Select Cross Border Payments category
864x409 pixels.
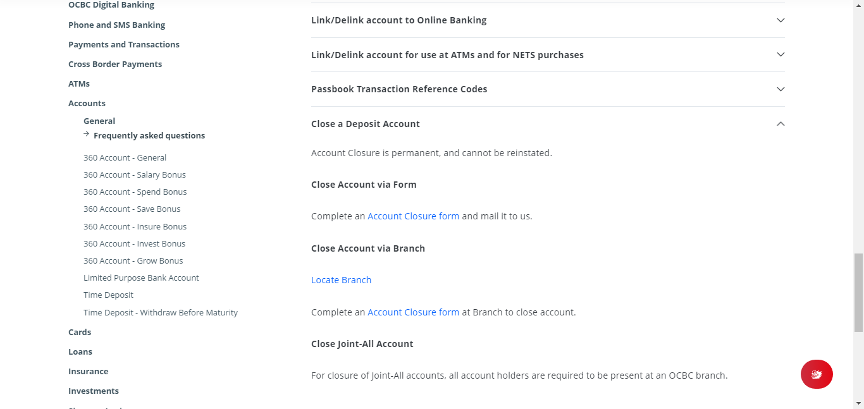click(115, 64)
